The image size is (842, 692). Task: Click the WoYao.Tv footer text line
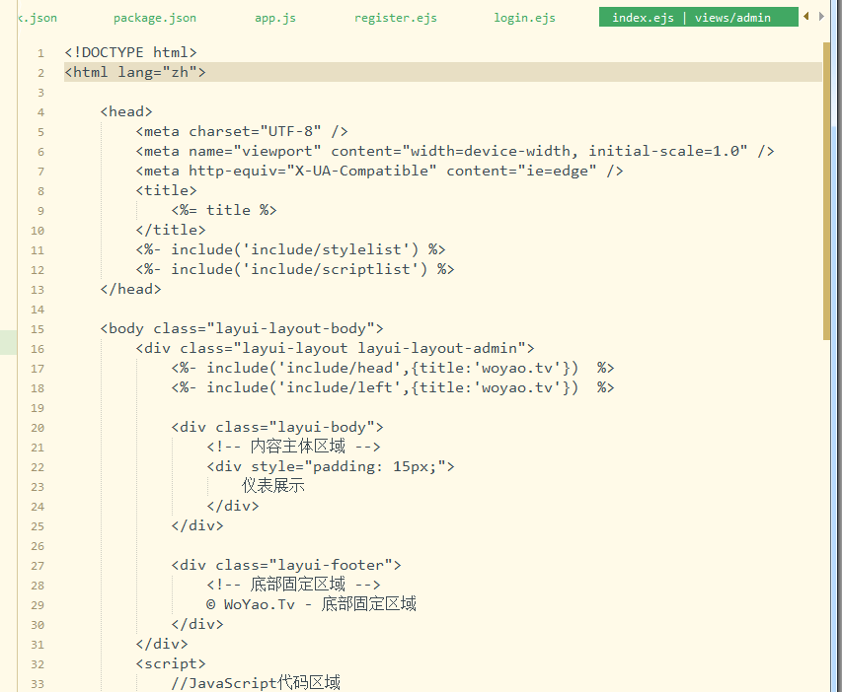click(311, 604)
